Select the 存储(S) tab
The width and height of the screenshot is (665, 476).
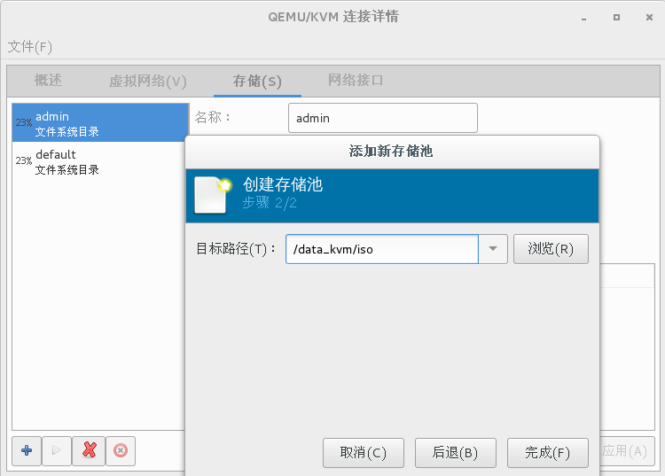[x=257, y=81]
